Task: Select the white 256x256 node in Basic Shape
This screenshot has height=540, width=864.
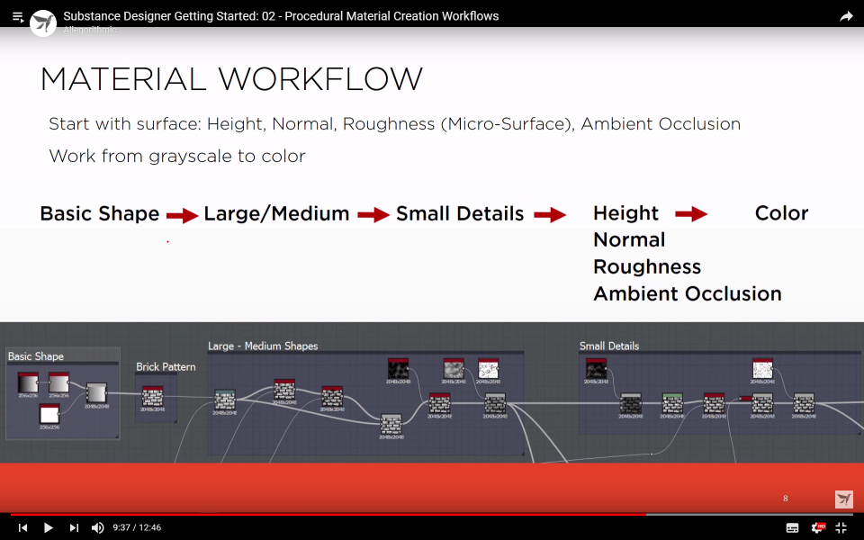Action: coord(49,414)
